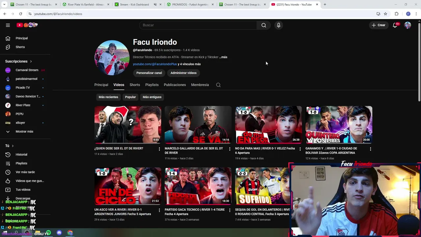Expand the Tú section
The image size is (421, 237).
point(10,146)
